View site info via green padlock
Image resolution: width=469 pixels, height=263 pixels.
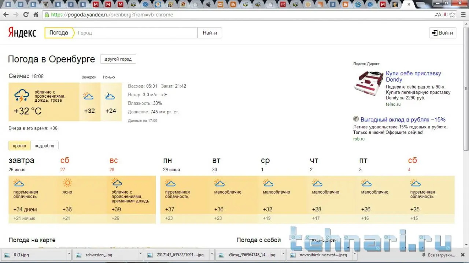tap(47, 15)
